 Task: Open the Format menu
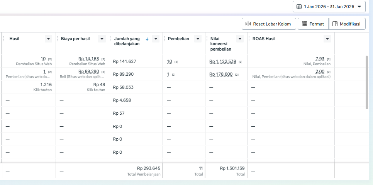click(x=313, y=24)
